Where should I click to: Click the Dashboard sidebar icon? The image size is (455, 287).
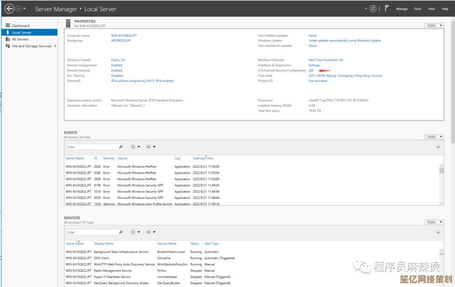coord(8,26)
